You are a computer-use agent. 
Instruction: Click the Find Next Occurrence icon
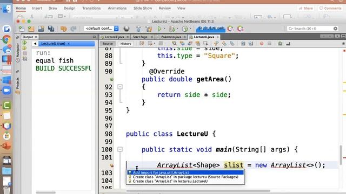[190, 44]
